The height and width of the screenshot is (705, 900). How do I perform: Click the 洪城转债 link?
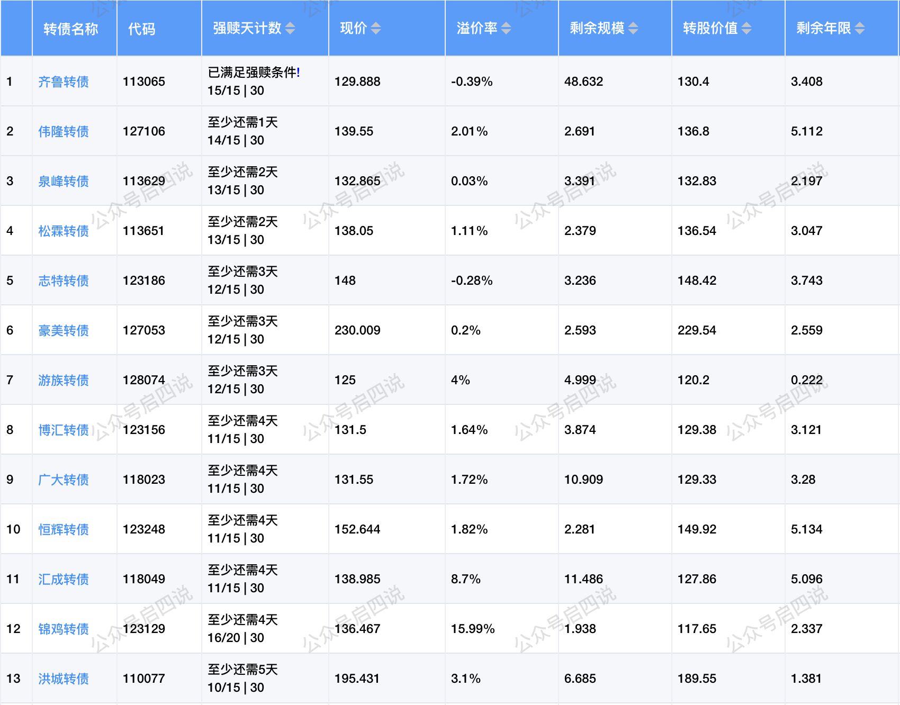coord(64,679)
